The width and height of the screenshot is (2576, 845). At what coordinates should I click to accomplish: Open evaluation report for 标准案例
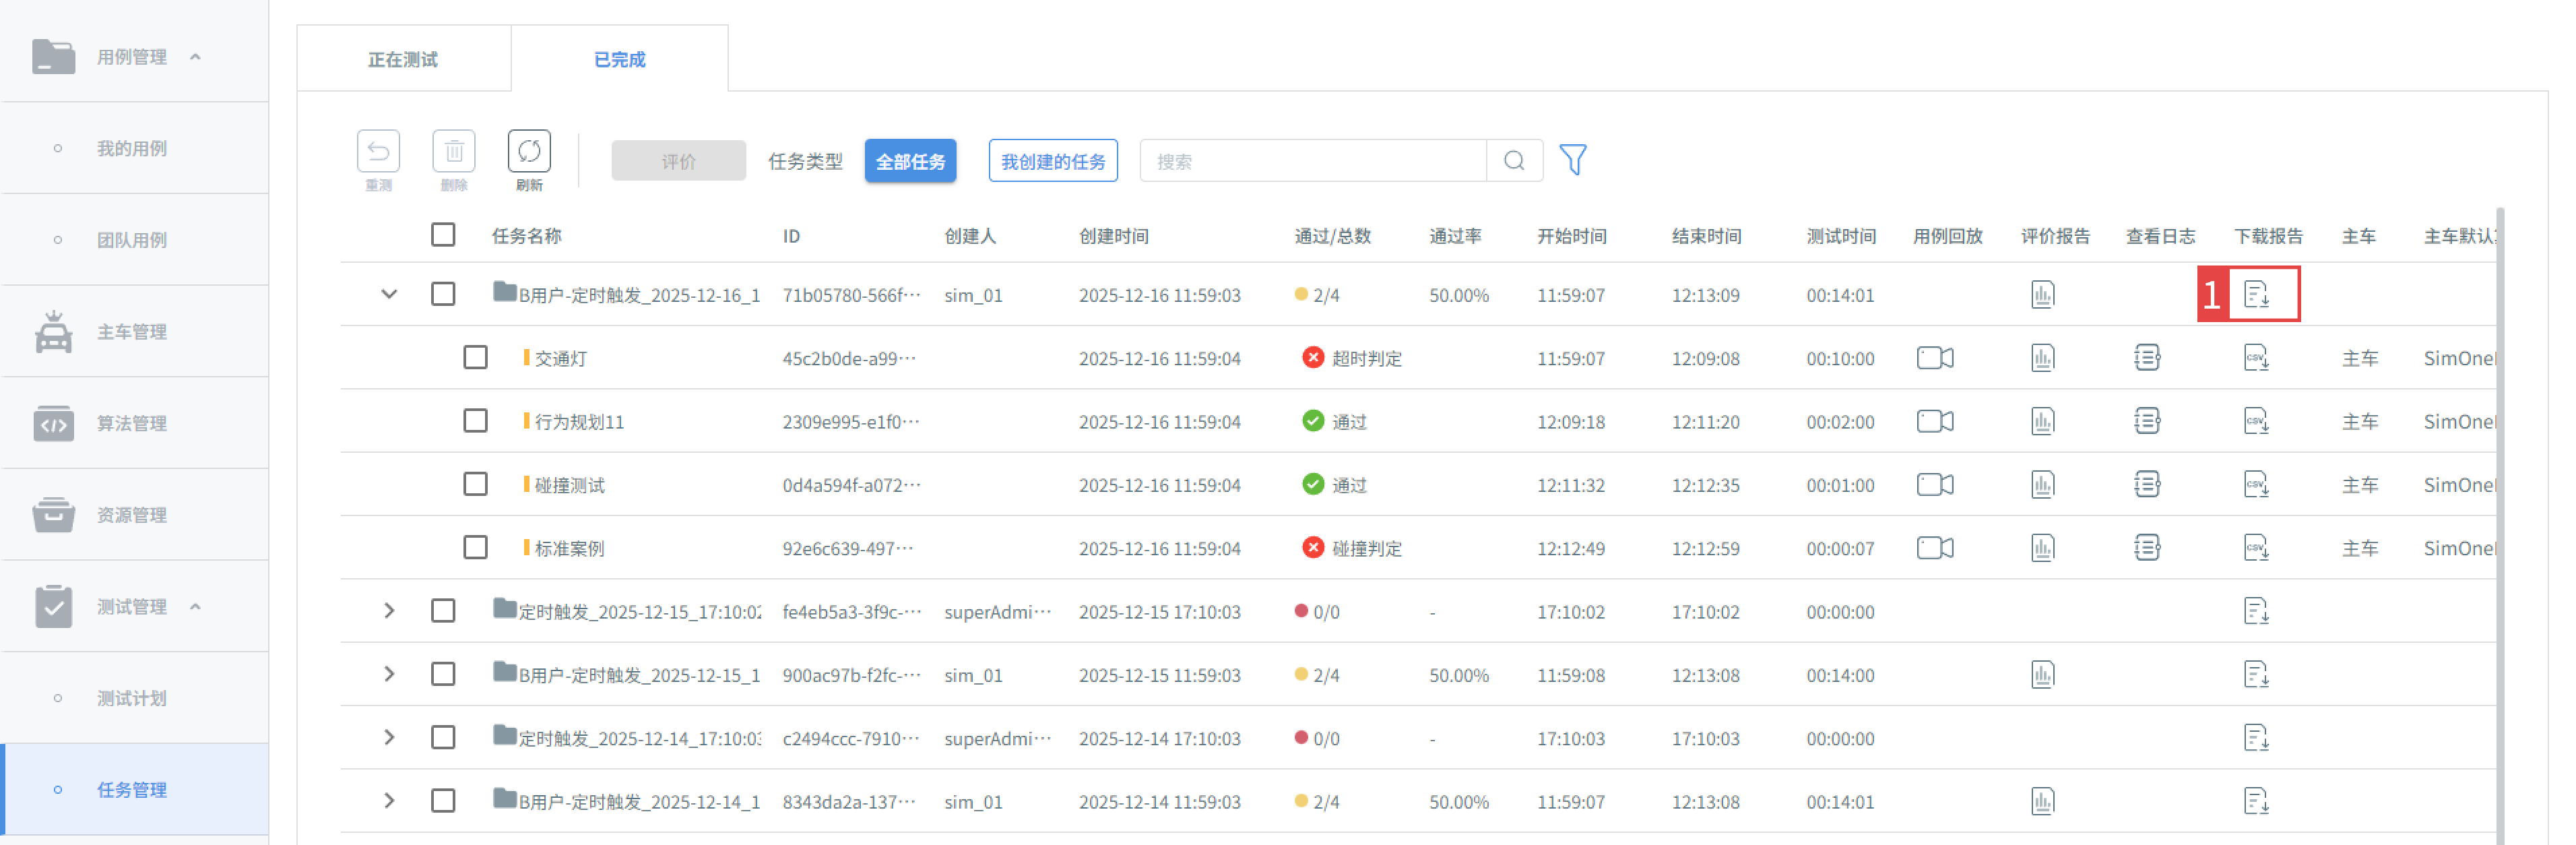point(2042,548)
